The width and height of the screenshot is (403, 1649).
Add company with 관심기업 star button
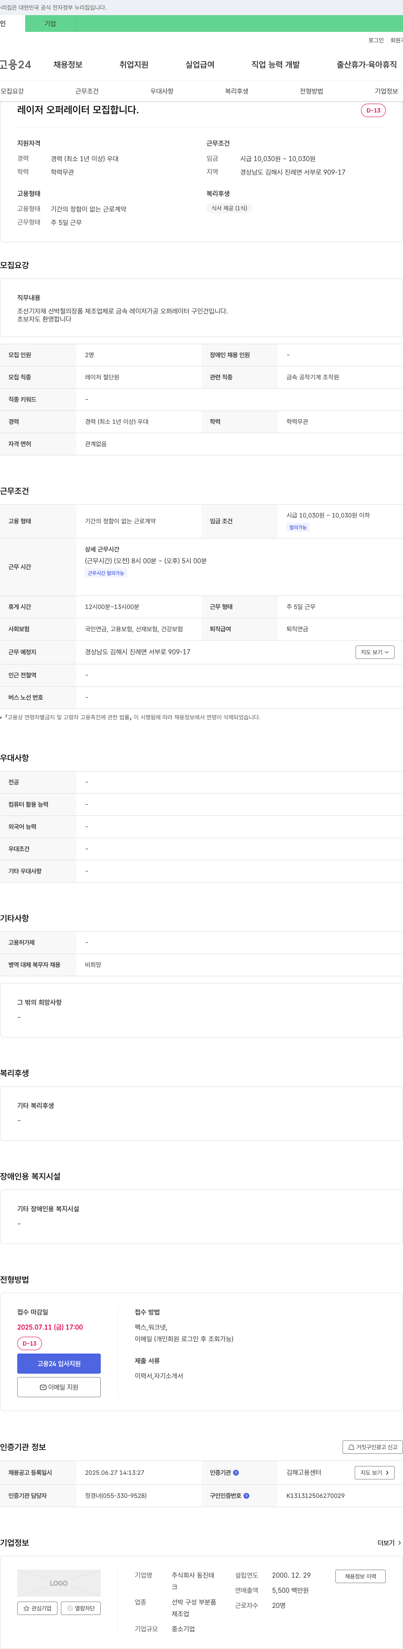tap(37, 1608)
